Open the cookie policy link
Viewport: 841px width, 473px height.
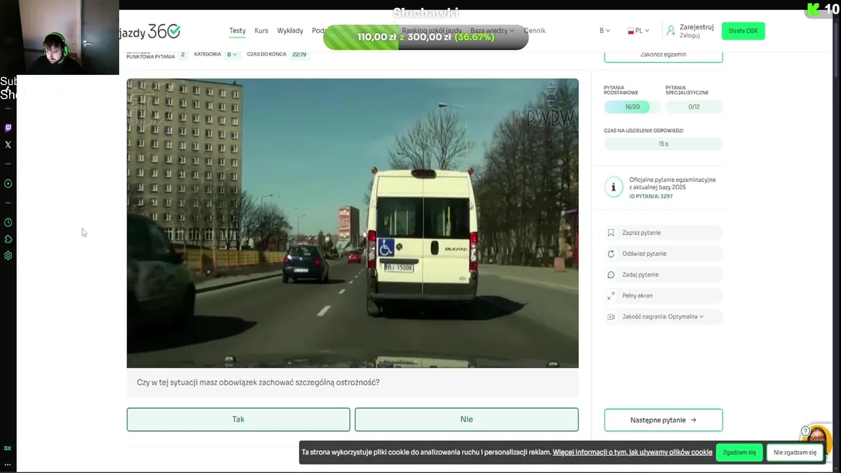tap(632, 452)
